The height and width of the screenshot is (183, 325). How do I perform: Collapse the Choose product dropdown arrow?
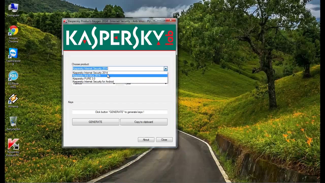[x=166, y=69]
